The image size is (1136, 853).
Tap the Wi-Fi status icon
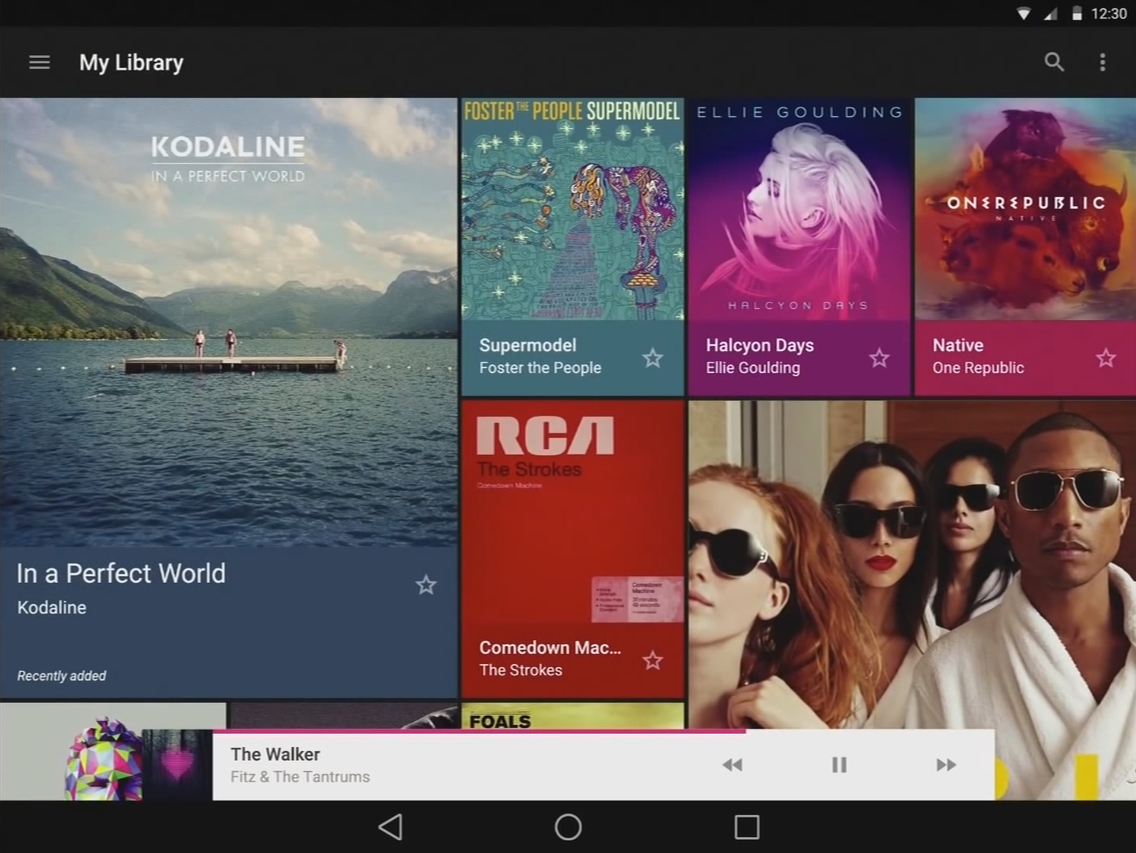pyautogui.click(x=1023, y=13)
